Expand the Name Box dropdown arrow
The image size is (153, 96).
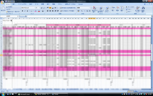(18, 16)
